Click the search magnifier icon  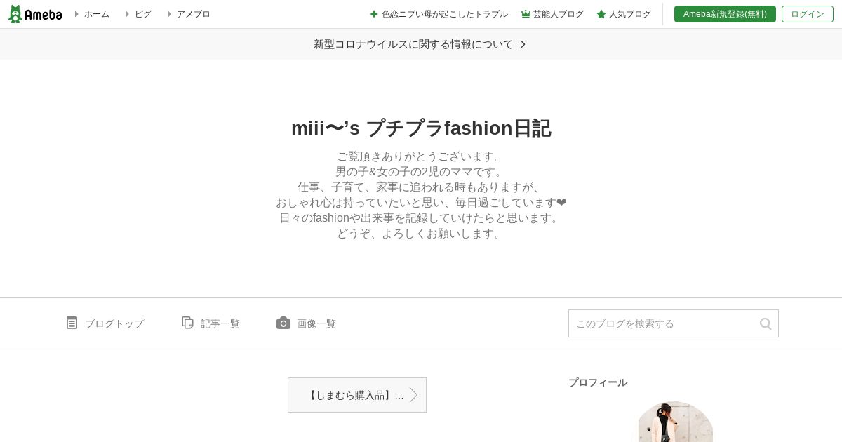(x=766, y=323)
